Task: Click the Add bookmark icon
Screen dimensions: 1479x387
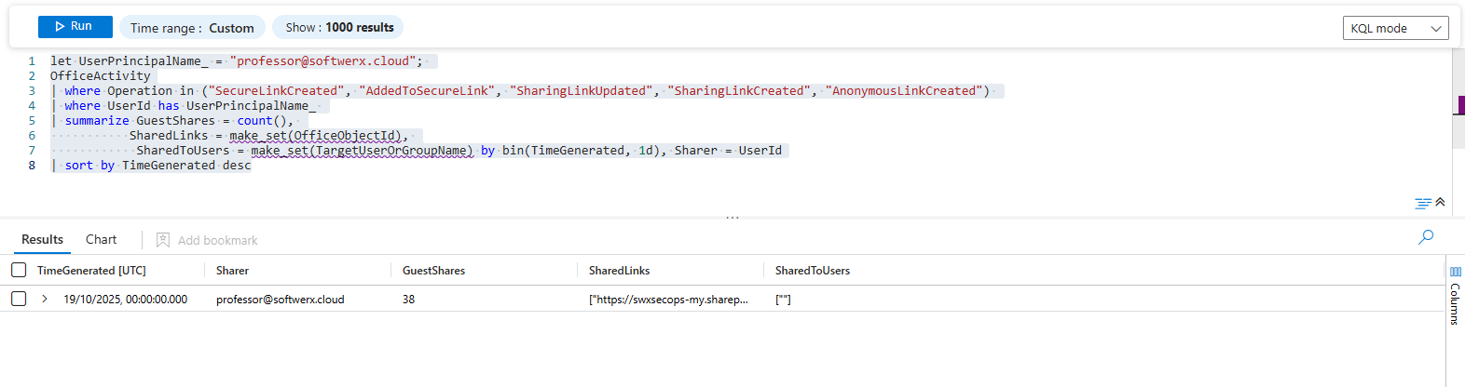Action: tap(163, 240)
